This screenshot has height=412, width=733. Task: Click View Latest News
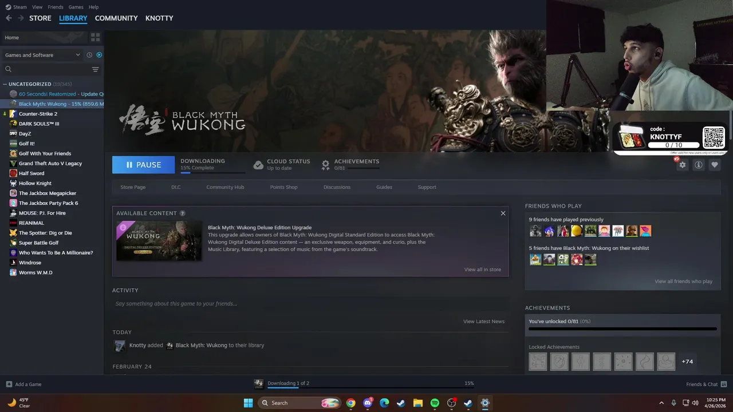click(484, 322)
